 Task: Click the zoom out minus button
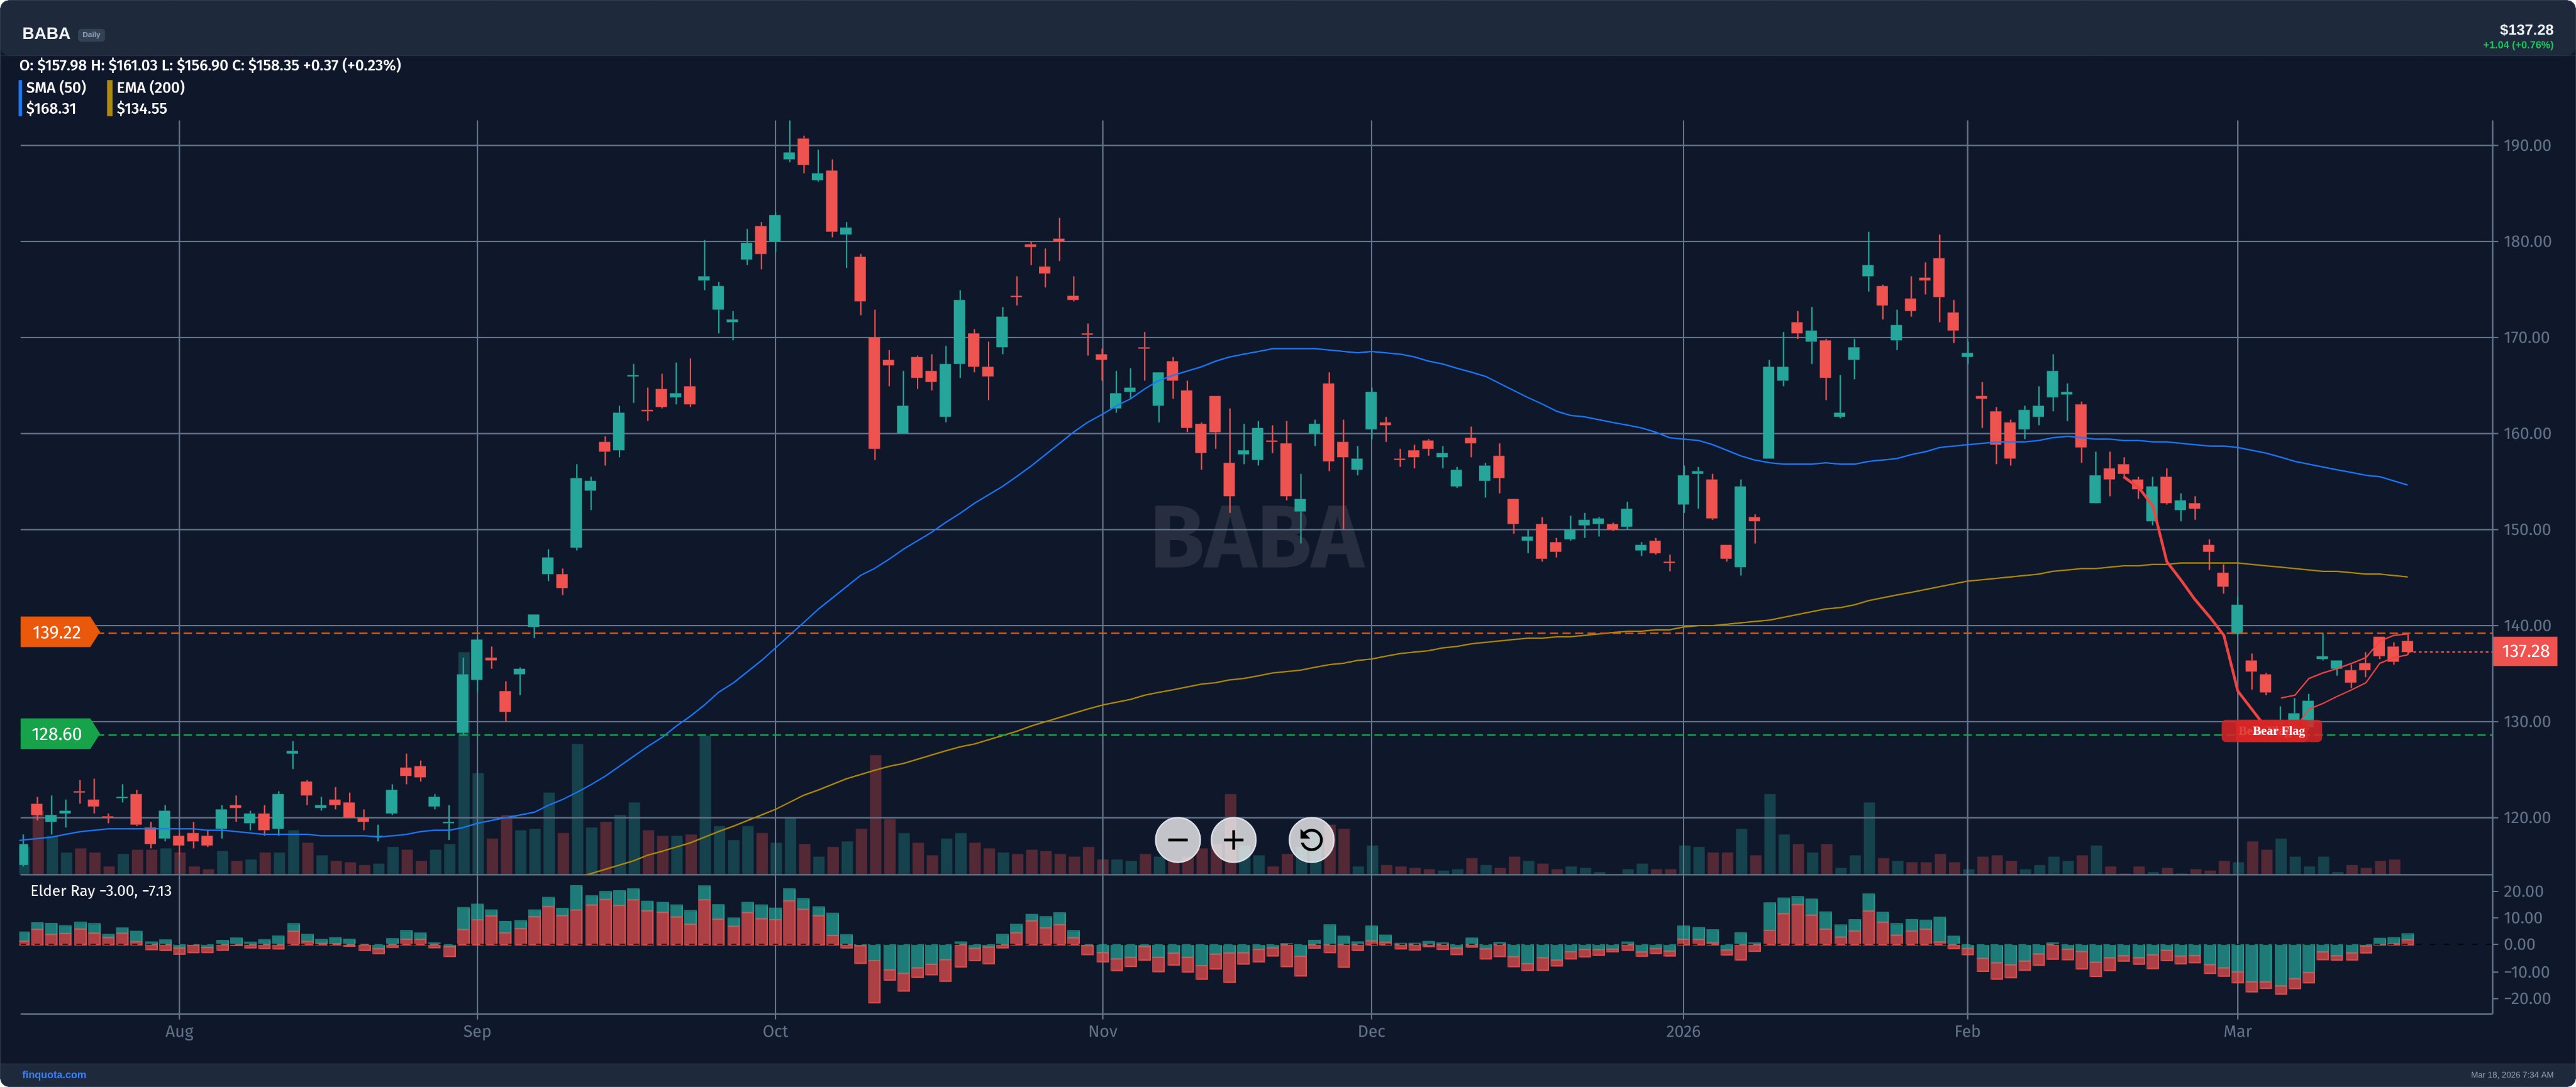click(1177, 840)
